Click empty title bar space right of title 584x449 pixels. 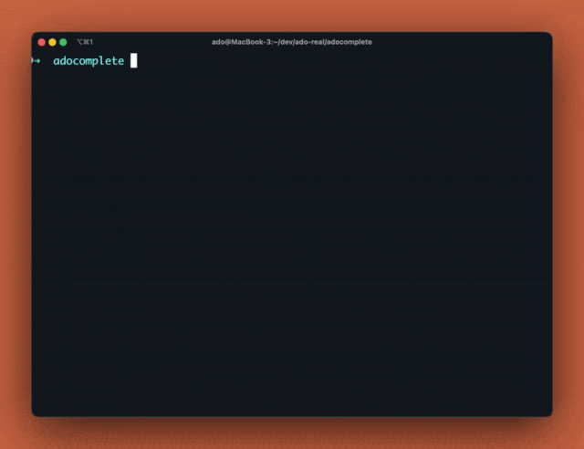456,42
